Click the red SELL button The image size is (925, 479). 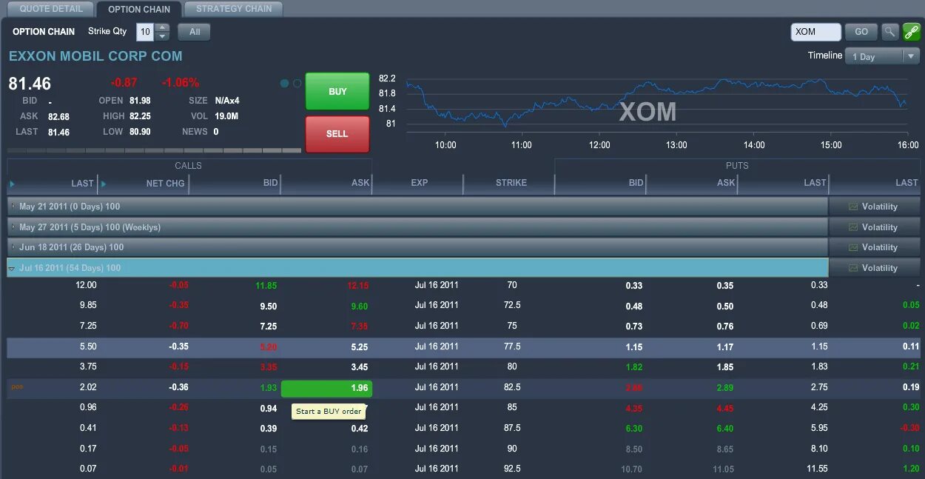[337, 134]
